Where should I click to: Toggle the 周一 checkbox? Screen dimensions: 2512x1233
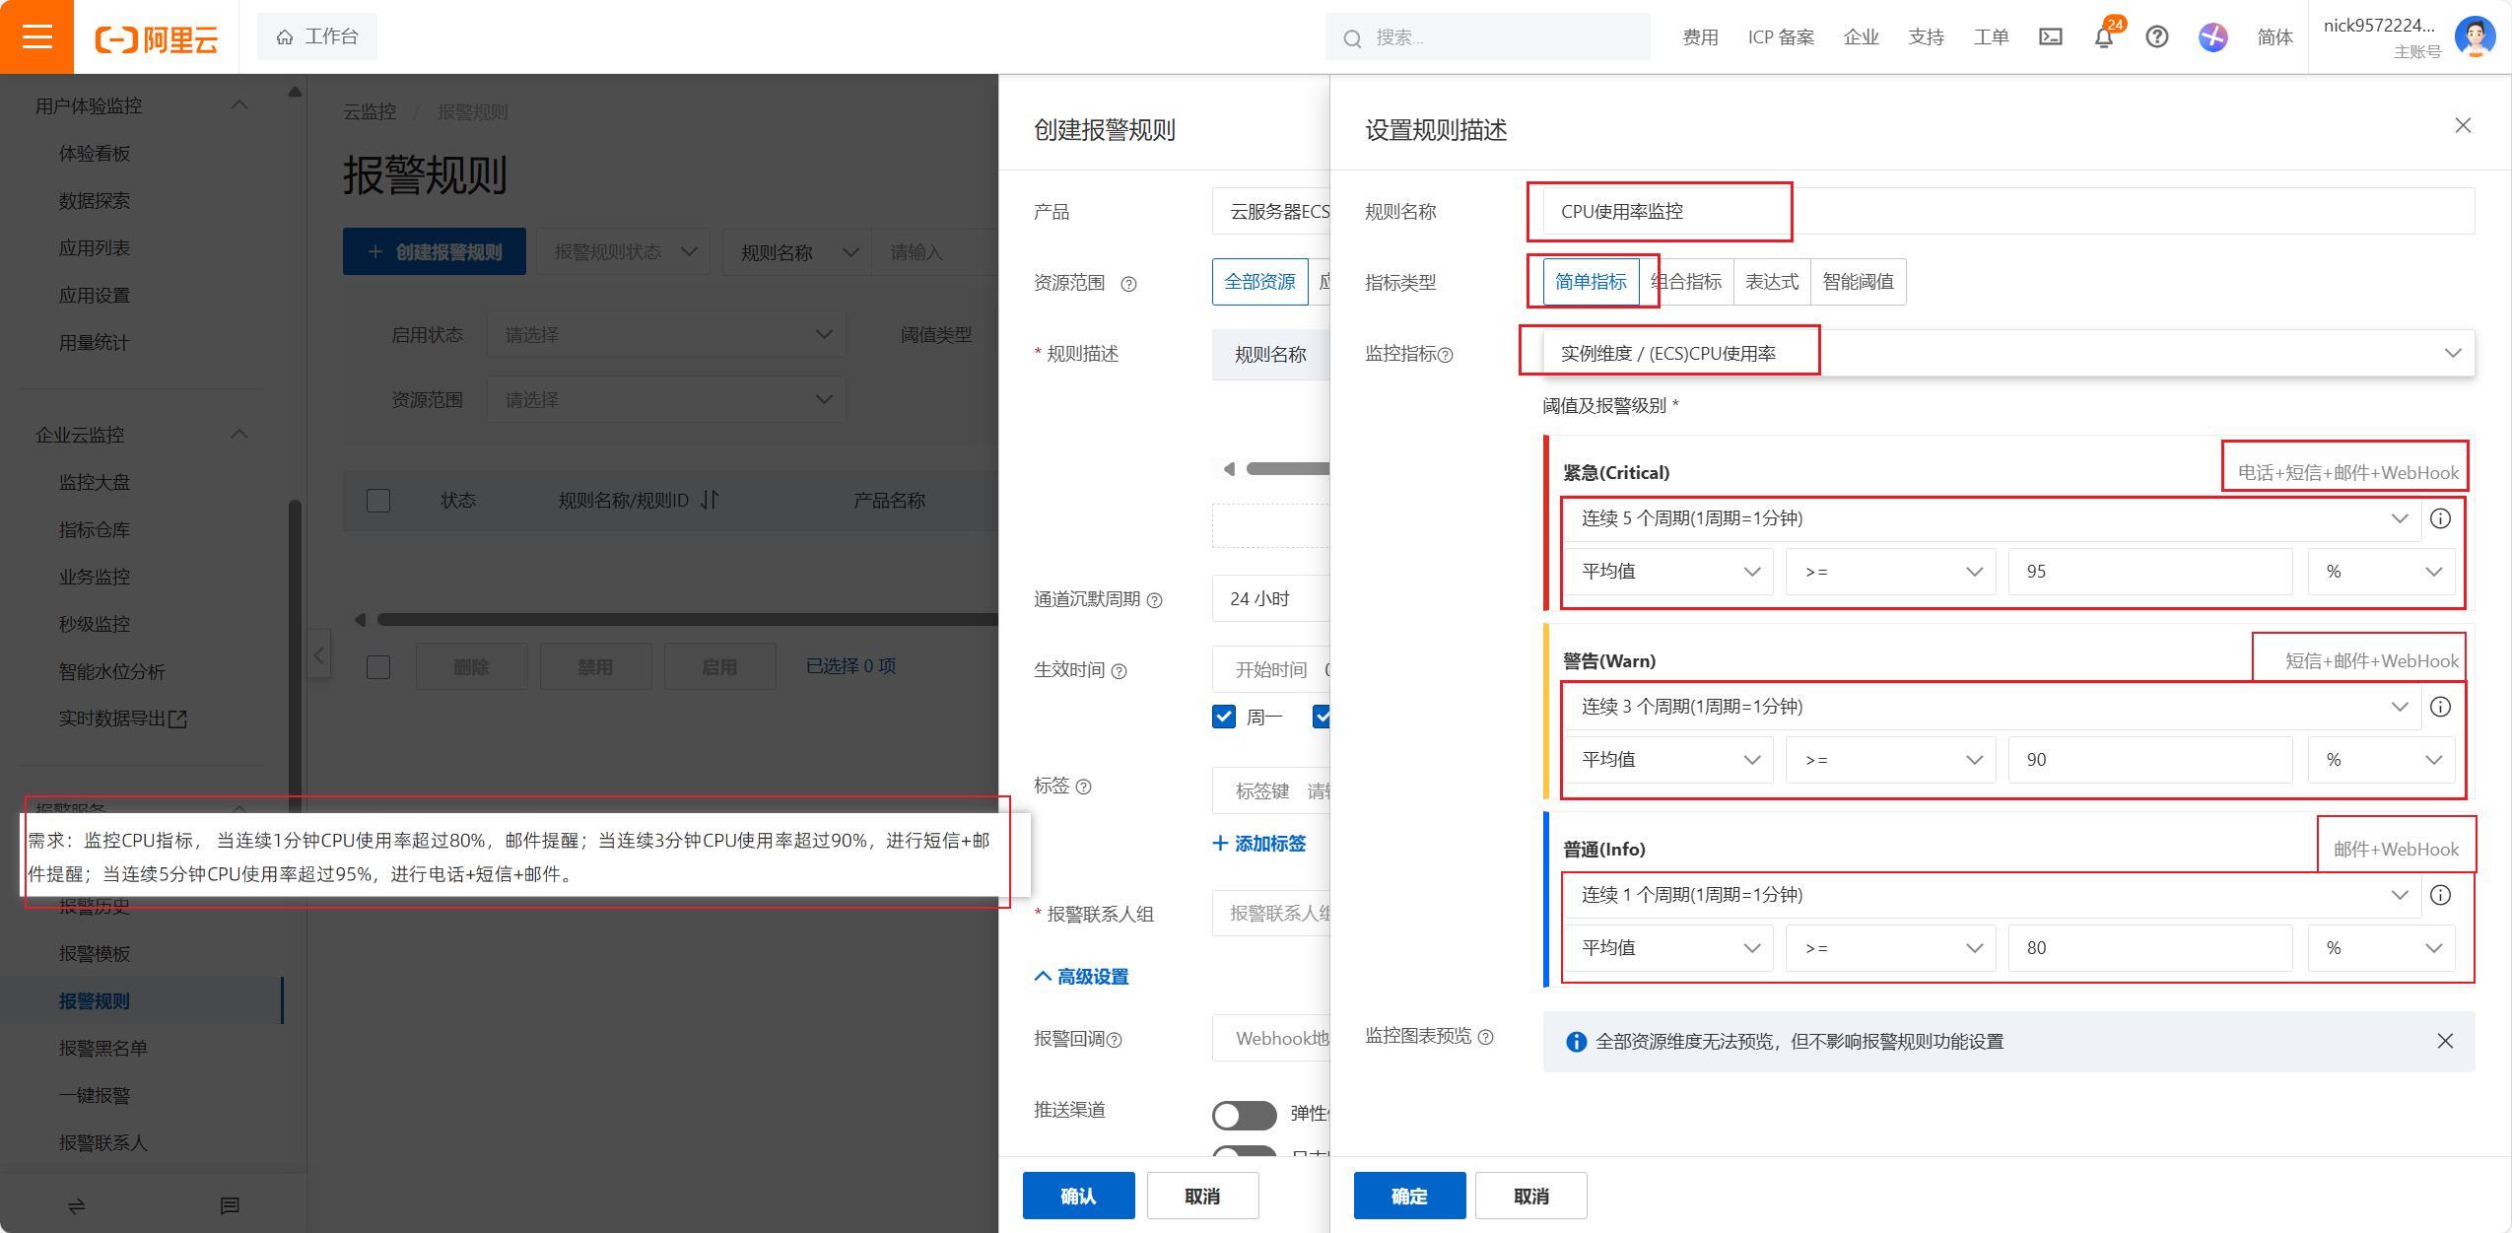[1224, 717]
